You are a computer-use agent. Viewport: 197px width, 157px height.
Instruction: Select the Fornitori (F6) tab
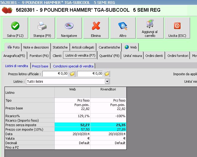click(x=39, y=56)
